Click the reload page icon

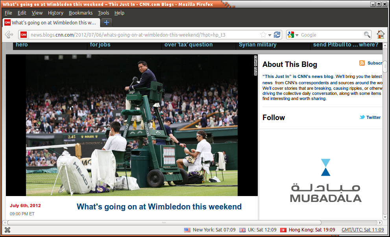[277, 35]
